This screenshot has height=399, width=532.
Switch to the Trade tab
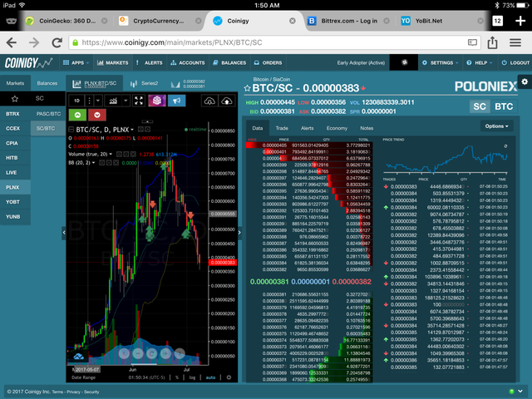tap(282, 128)
